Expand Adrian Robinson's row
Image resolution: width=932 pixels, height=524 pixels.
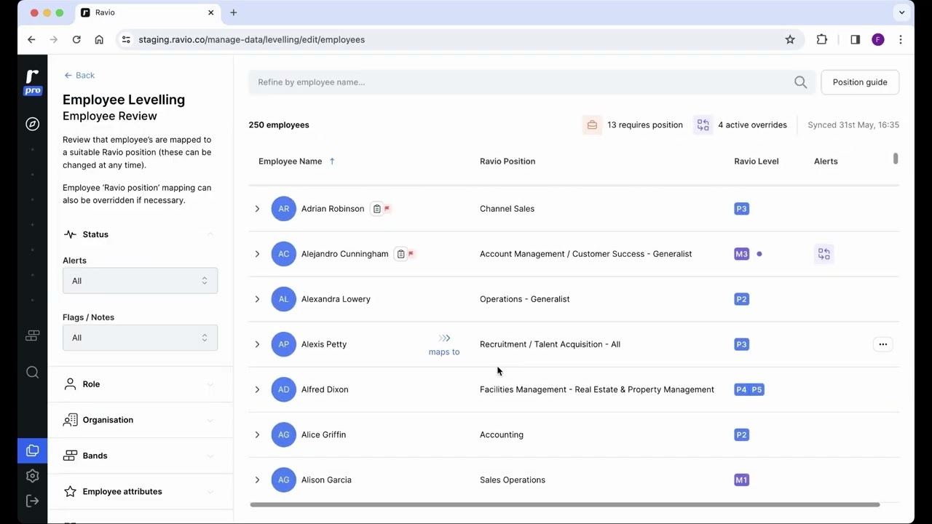point(257,209)
